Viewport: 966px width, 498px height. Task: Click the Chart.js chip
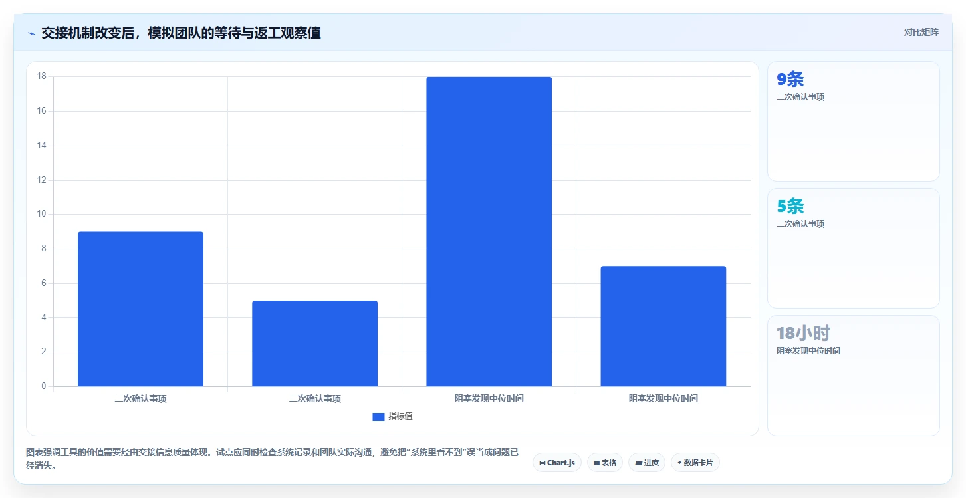point(556,463)
